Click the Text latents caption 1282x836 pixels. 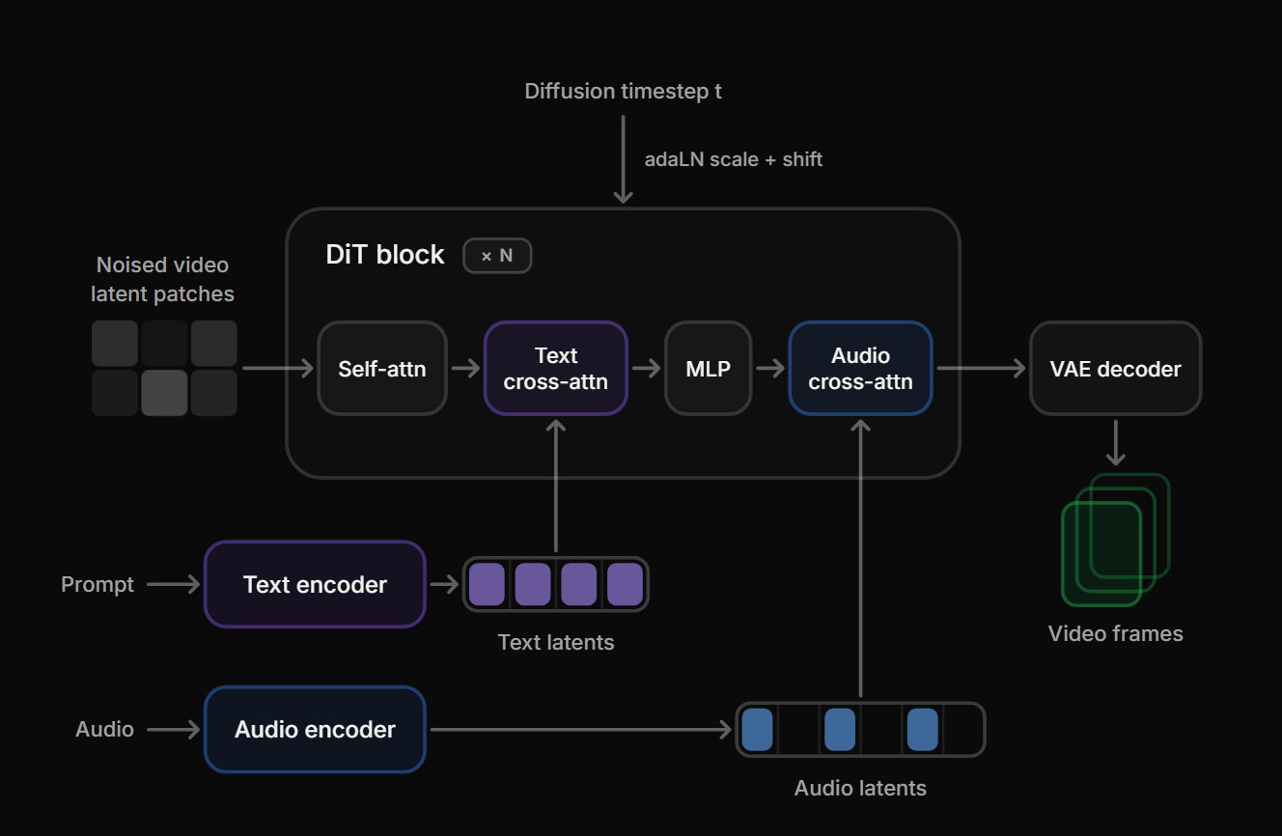coord(556,642)
